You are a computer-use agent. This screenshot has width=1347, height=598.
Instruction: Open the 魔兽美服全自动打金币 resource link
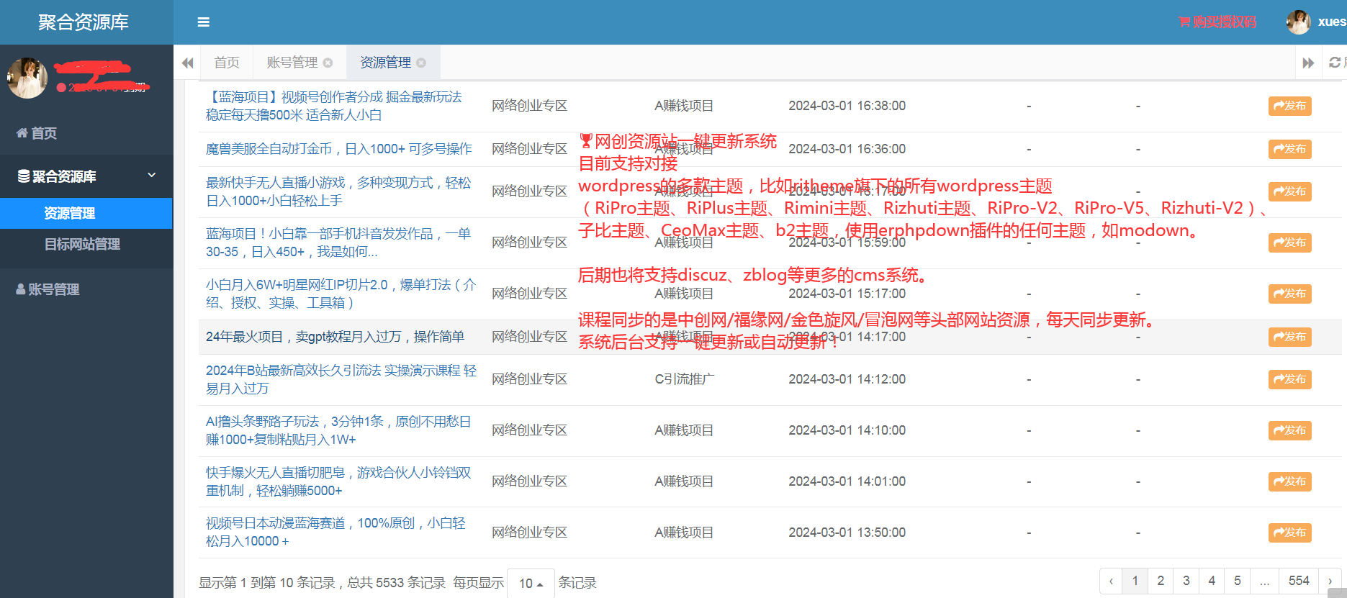(x=339, y=149)
